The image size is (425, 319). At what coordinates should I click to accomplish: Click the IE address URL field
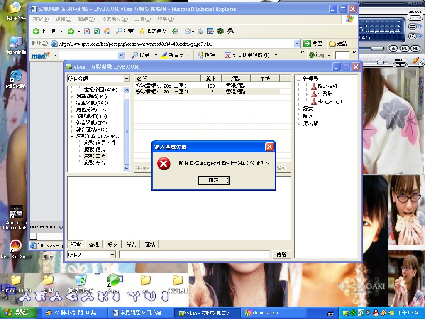point(176,44)
